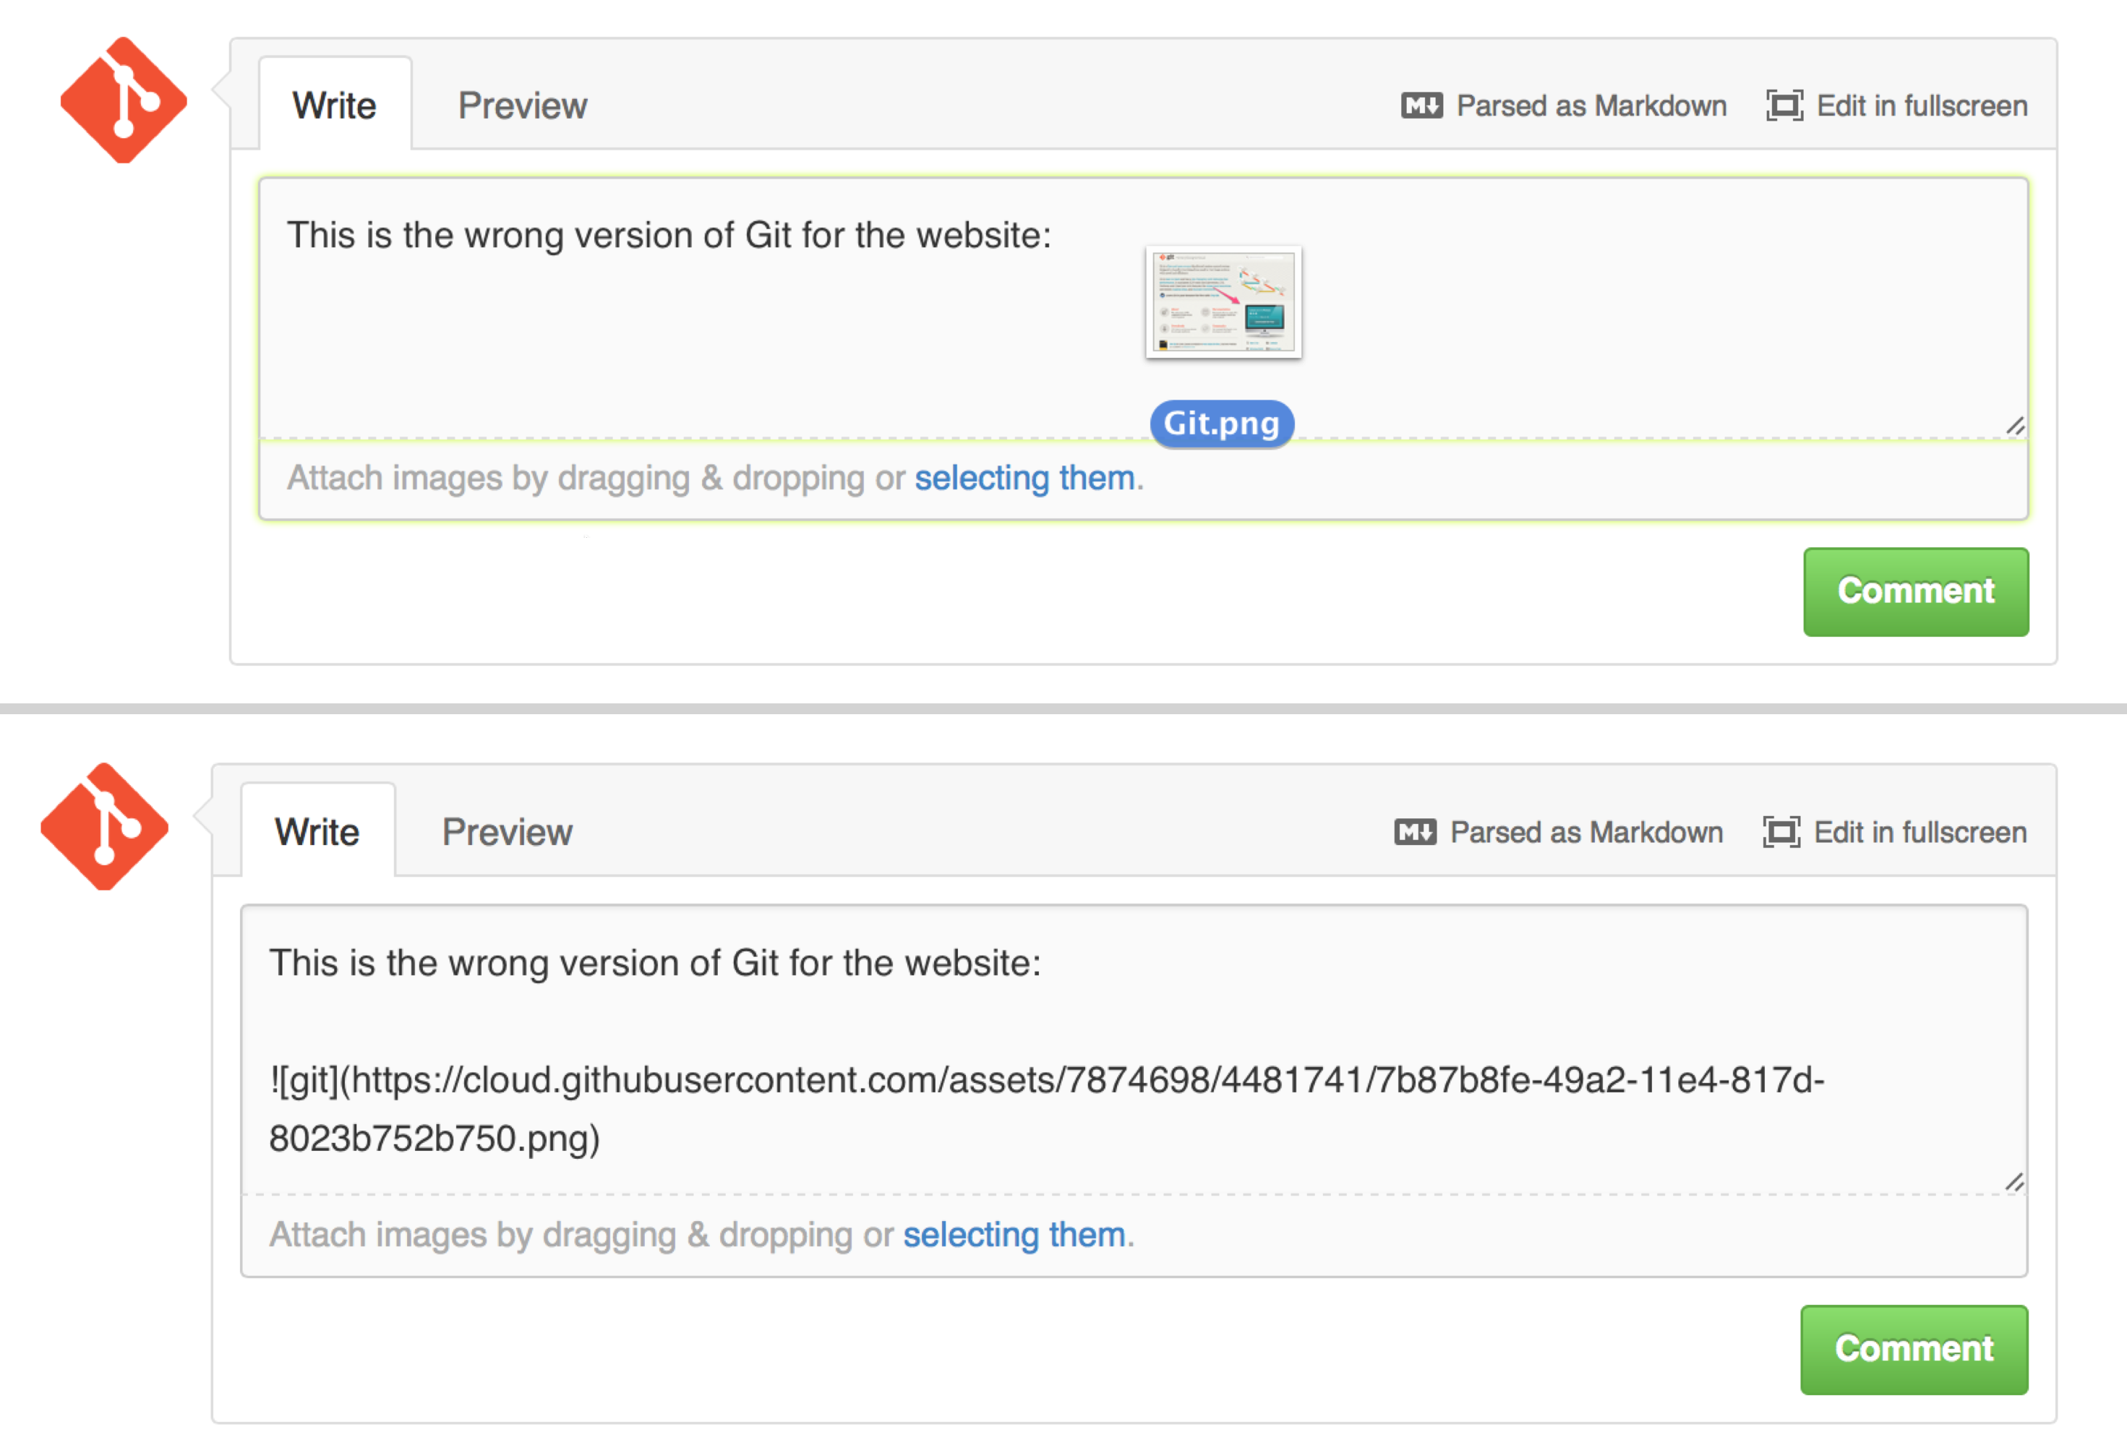Select the Write tab in bottom editor
This screenshot has height=1453, width=2127.
317,832
